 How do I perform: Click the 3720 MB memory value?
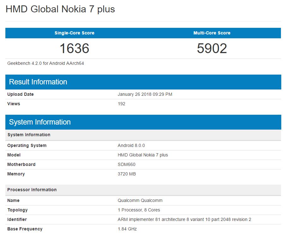[x=127, y=174]
